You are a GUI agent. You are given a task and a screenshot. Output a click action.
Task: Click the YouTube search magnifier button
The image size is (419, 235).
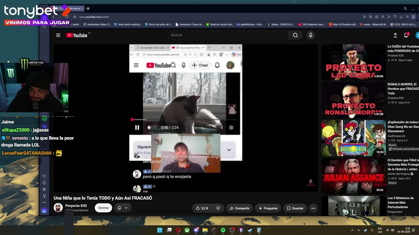pyautogui.click(x=295, y=35)
